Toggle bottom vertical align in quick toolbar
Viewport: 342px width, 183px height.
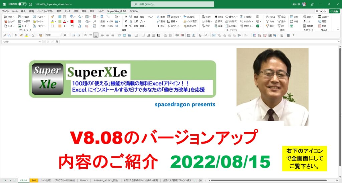96,35
